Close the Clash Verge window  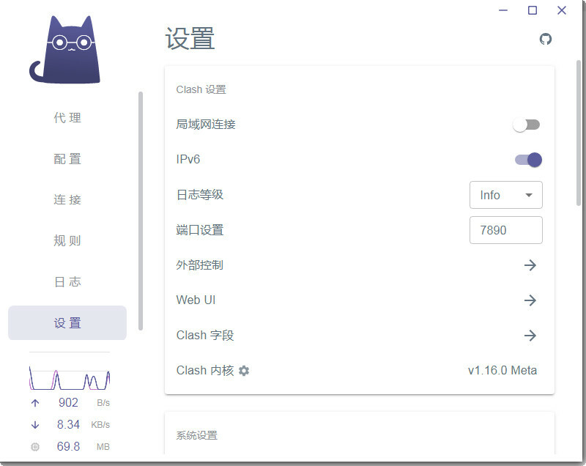[562, 10]
